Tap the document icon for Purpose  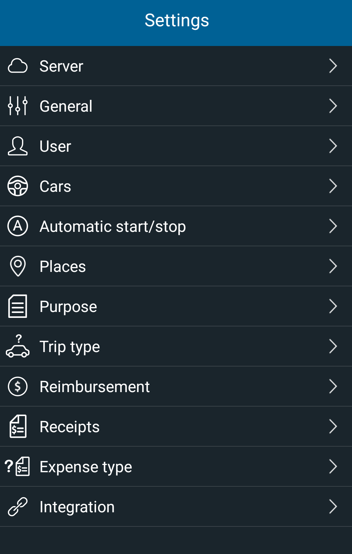click(x=18, y=306)
